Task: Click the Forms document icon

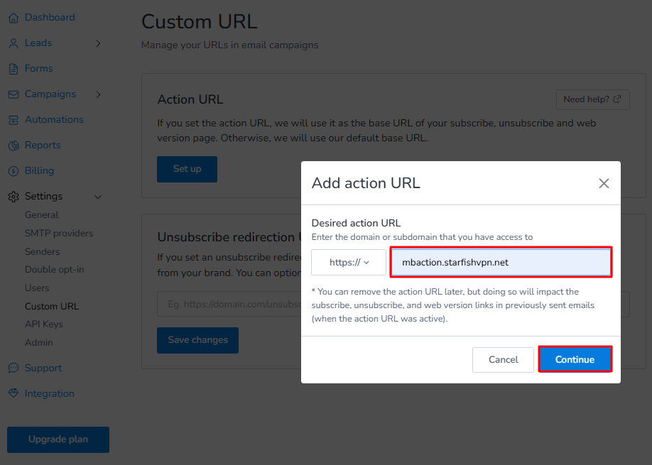Action: click(x=13, y=69)
